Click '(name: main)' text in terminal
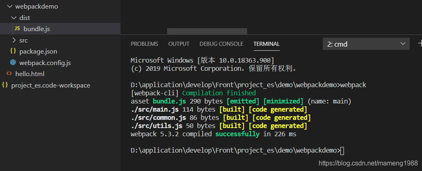Viewport: 422px width, 171px height. click(x=329, y=101)
